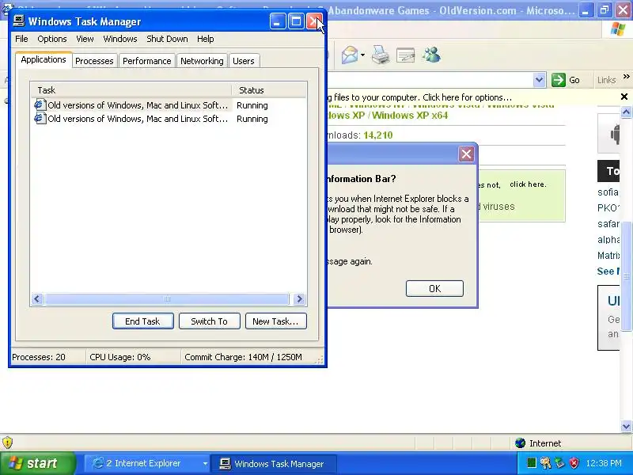
Task: Click the shield icon in IE status bar
Action: coord(7,443)
